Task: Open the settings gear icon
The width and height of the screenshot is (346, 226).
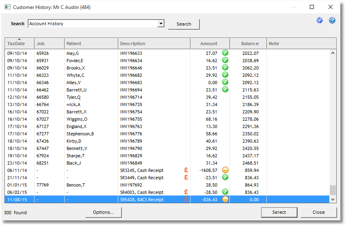Action: [319, 20]
